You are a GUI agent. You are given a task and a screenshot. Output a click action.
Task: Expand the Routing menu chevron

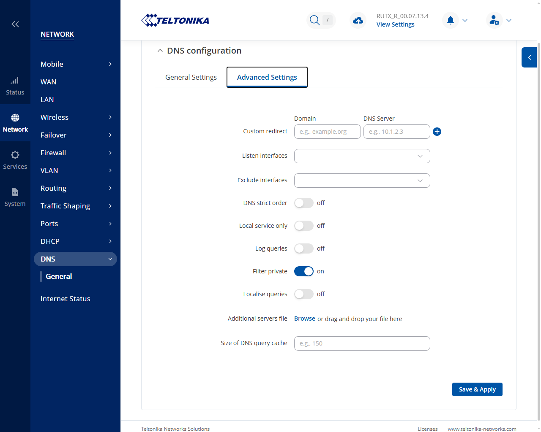[110, 188]
